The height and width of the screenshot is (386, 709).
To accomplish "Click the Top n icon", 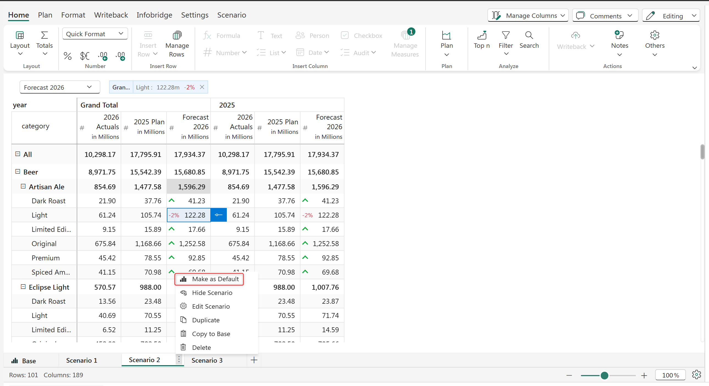I will pos(482,35).
